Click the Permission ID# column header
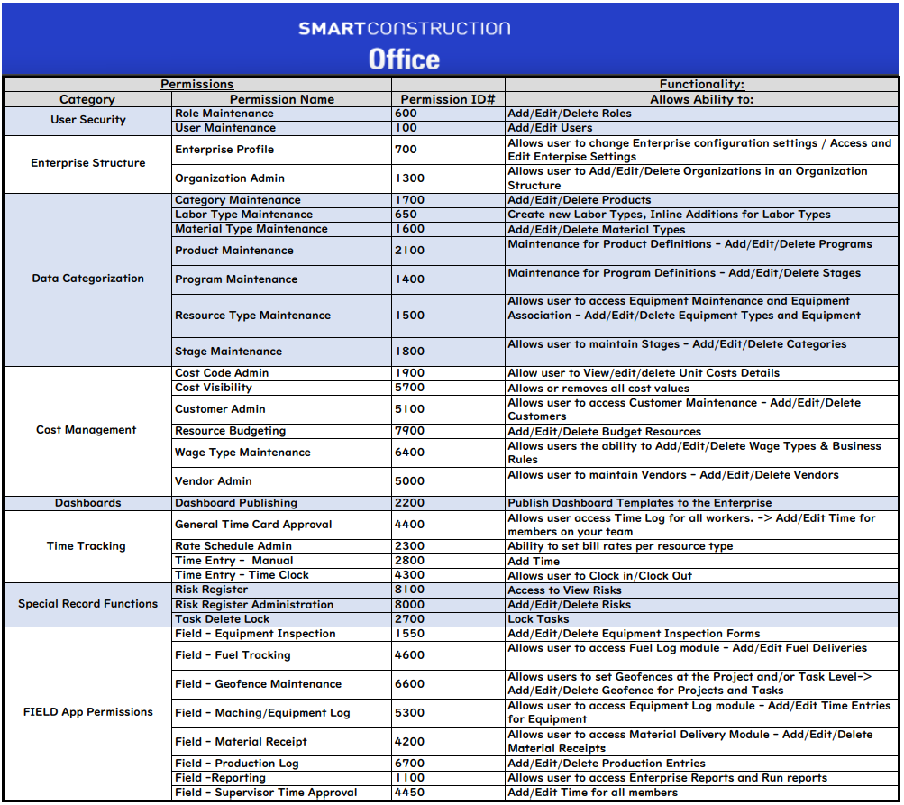The width and height of the screenshot is (904, 805). coord(448,99)
